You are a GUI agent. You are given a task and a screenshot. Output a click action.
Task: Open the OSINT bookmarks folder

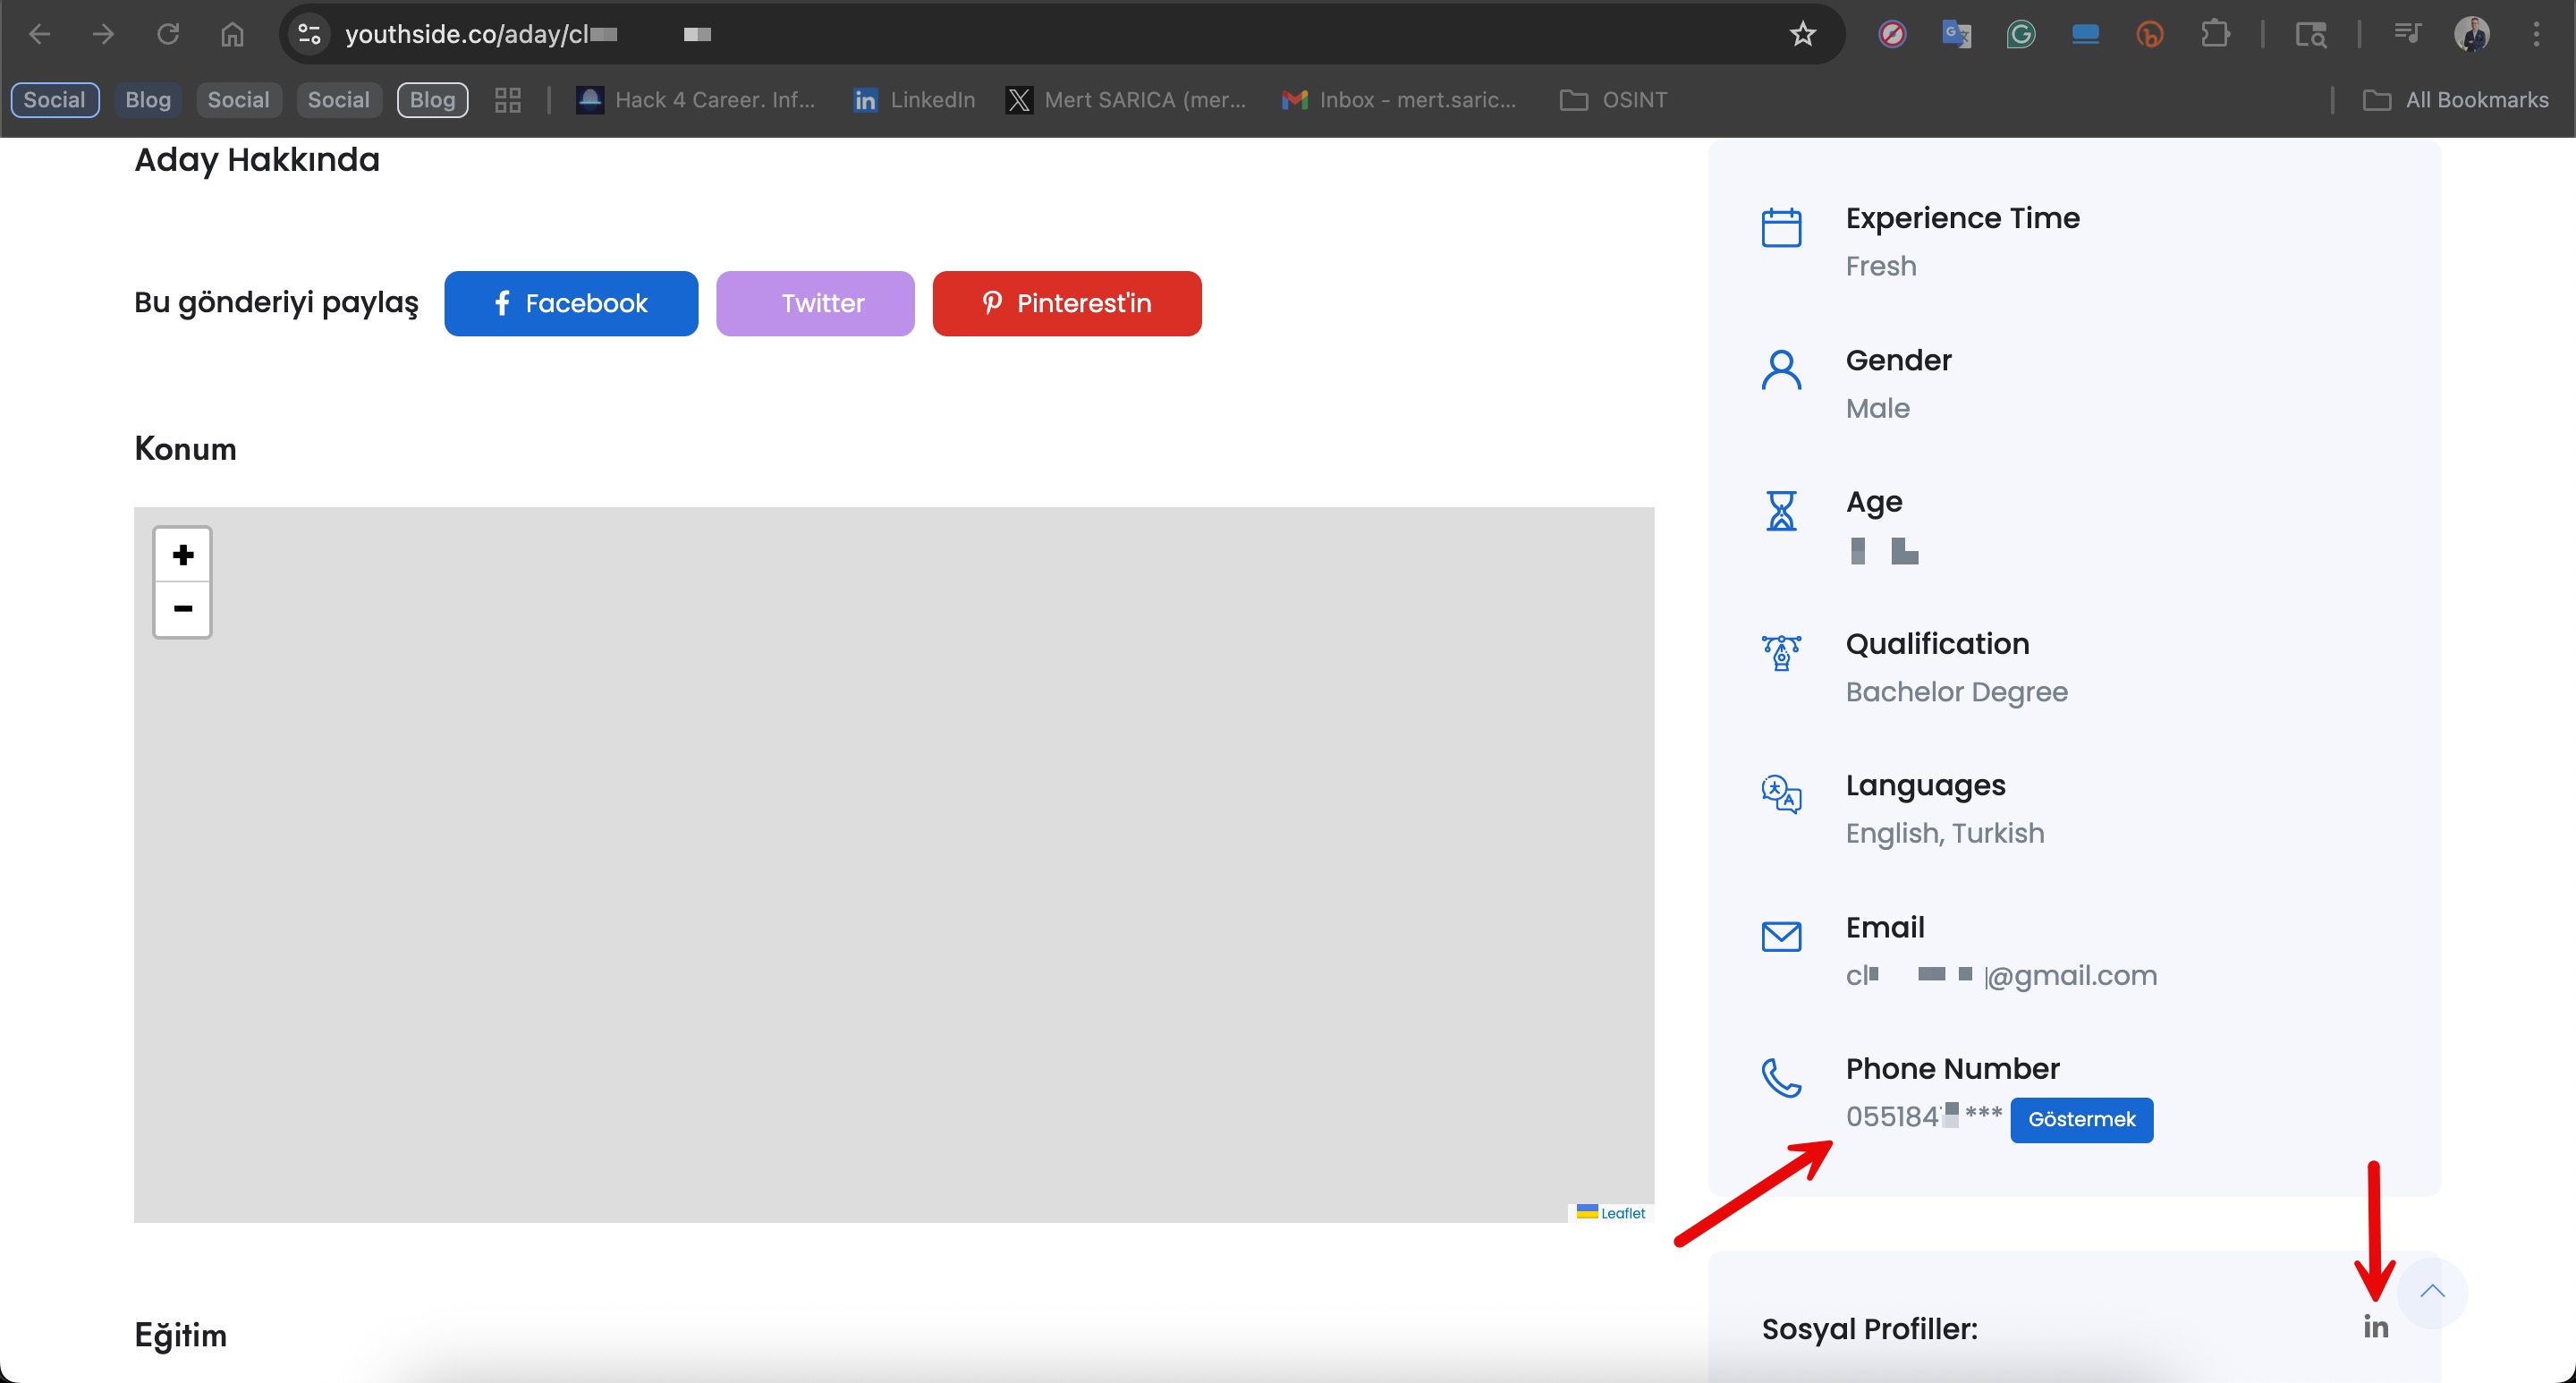click(x=1614, y=100)
